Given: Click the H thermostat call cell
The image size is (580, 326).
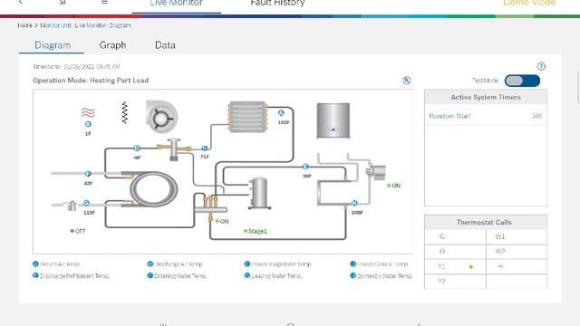Looking at the screenshot, I should (x=517, y=266).
